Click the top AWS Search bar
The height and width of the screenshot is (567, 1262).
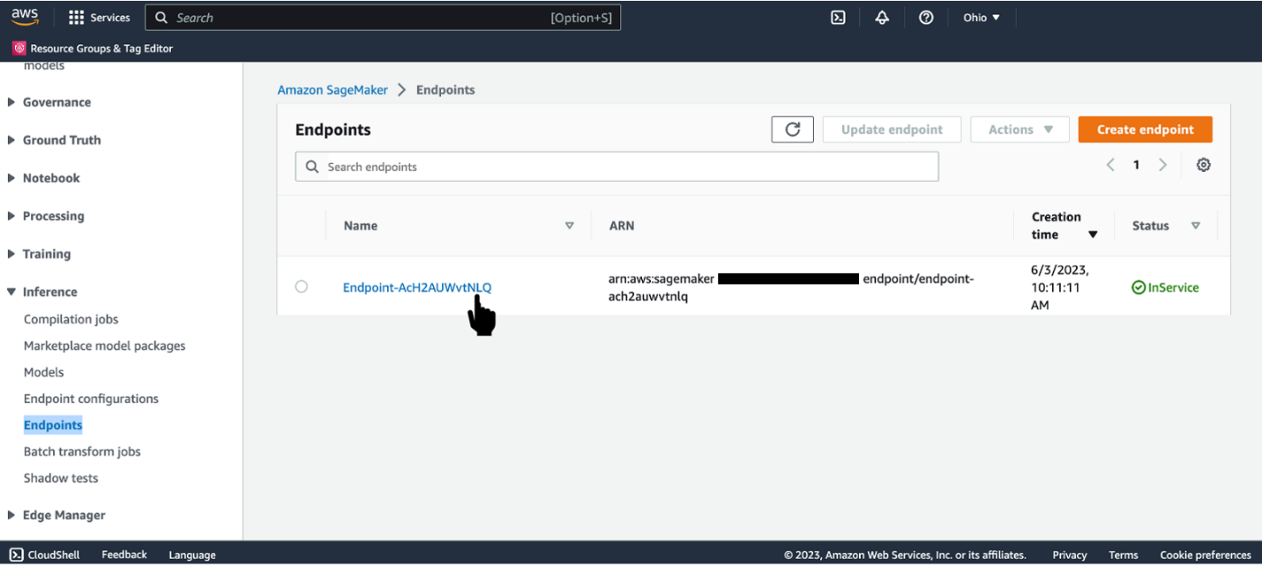[383, 18]
